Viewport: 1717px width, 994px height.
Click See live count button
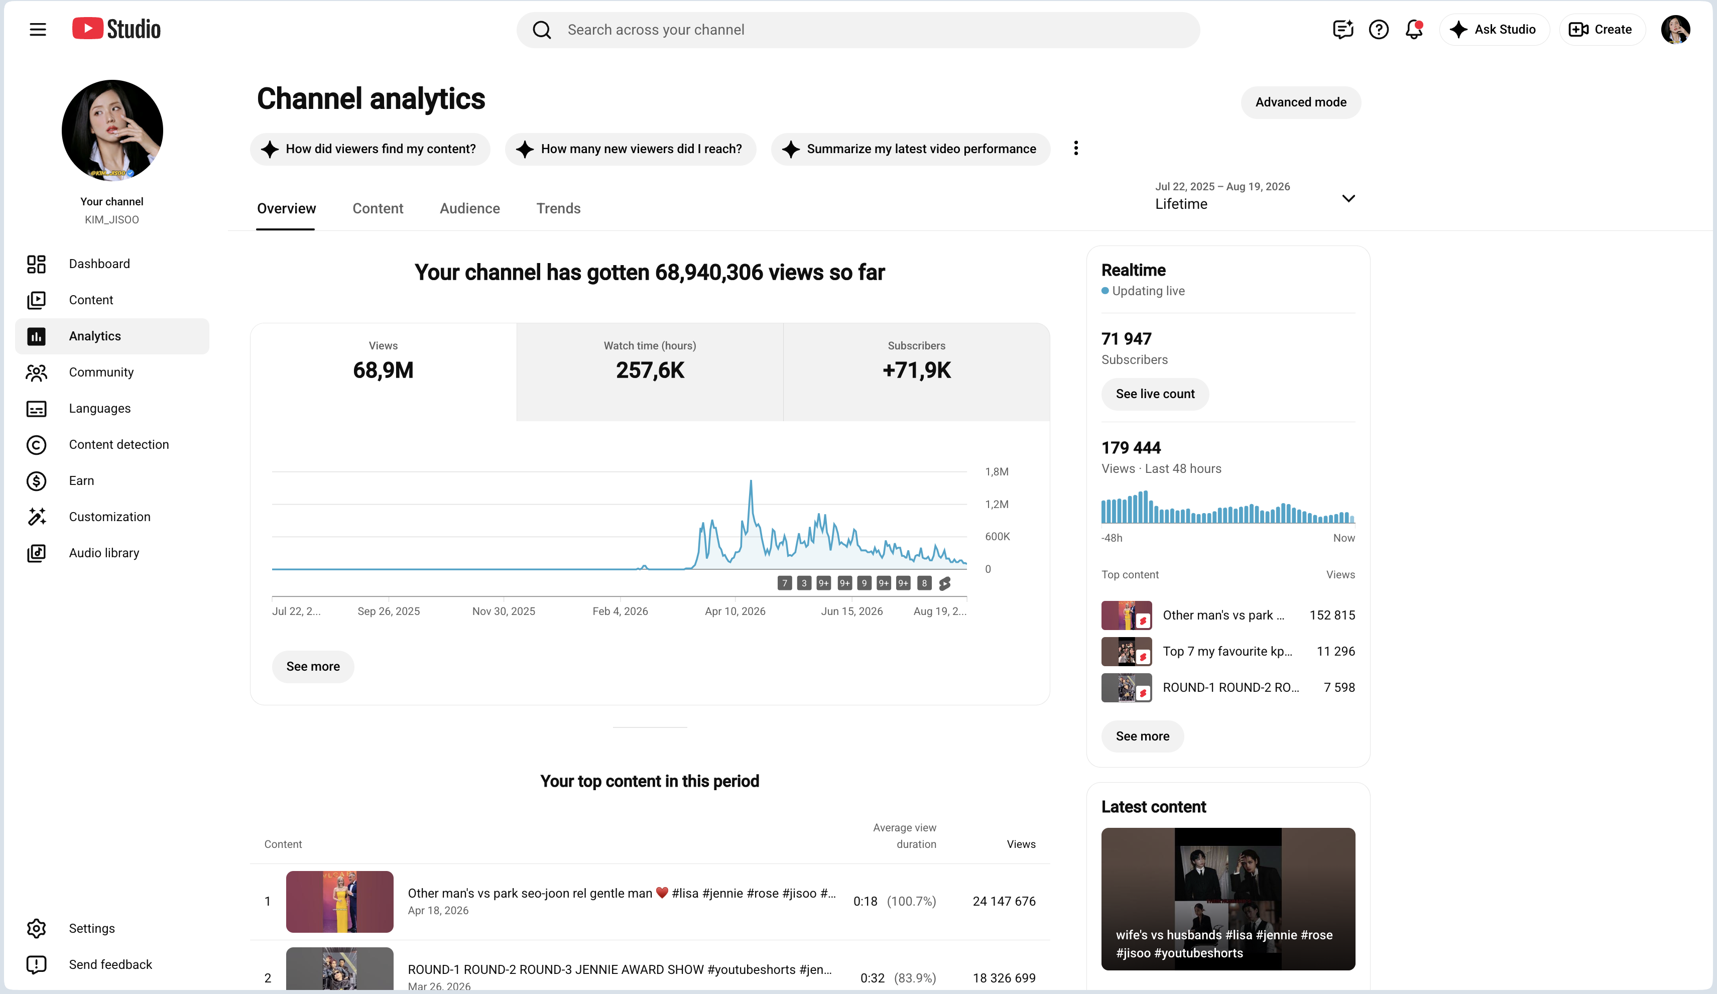[x=1155, y=394]
